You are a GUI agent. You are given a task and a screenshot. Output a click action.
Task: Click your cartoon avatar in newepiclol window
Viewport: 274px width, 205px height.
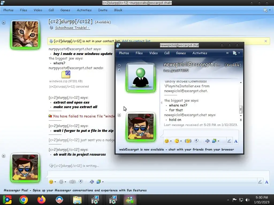coord(141,127)
